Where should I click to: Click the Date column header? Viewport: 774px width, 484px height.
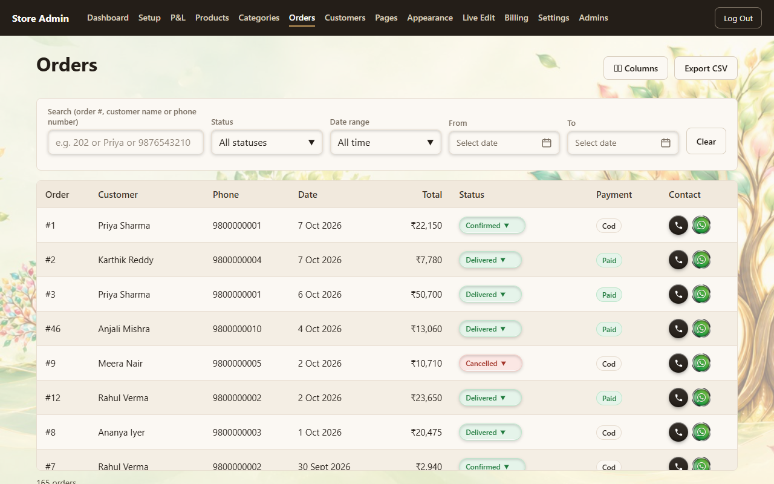pos(308,195)
